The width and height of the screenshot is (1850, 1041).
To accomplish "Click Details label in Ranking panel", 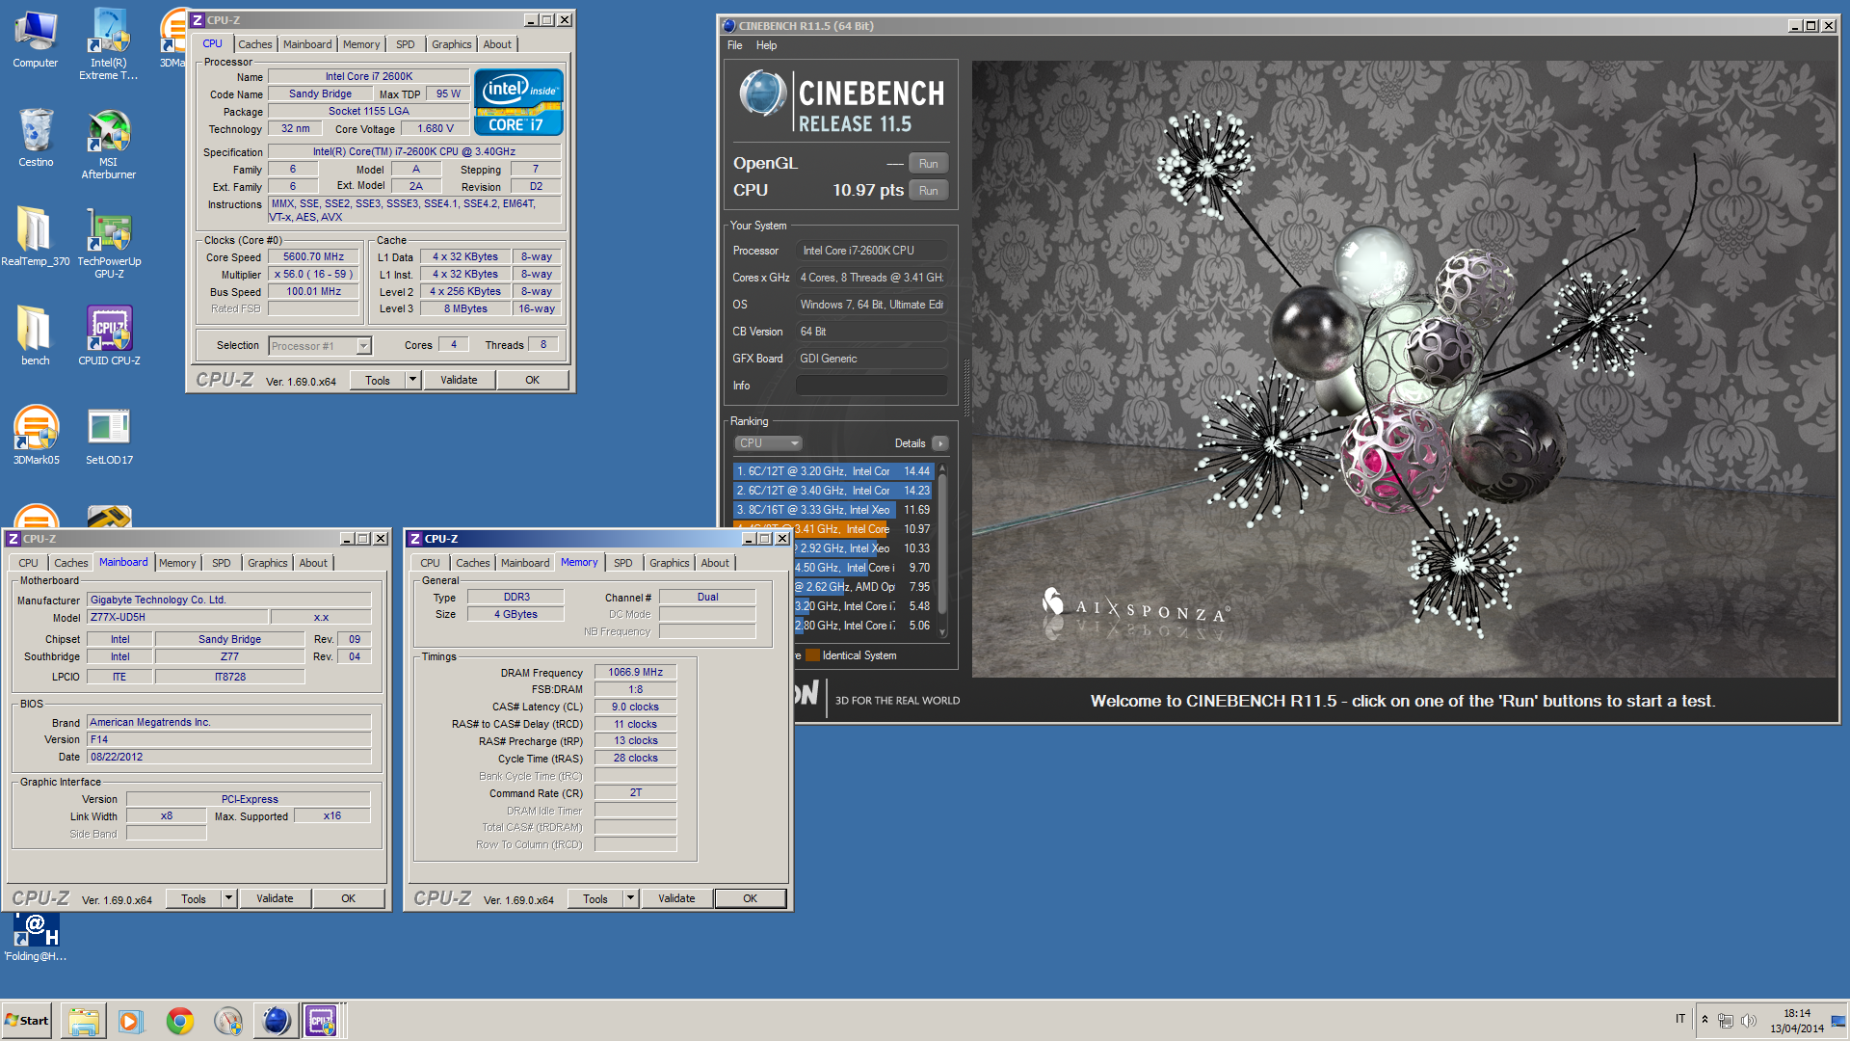I will [x=910, y=443].
